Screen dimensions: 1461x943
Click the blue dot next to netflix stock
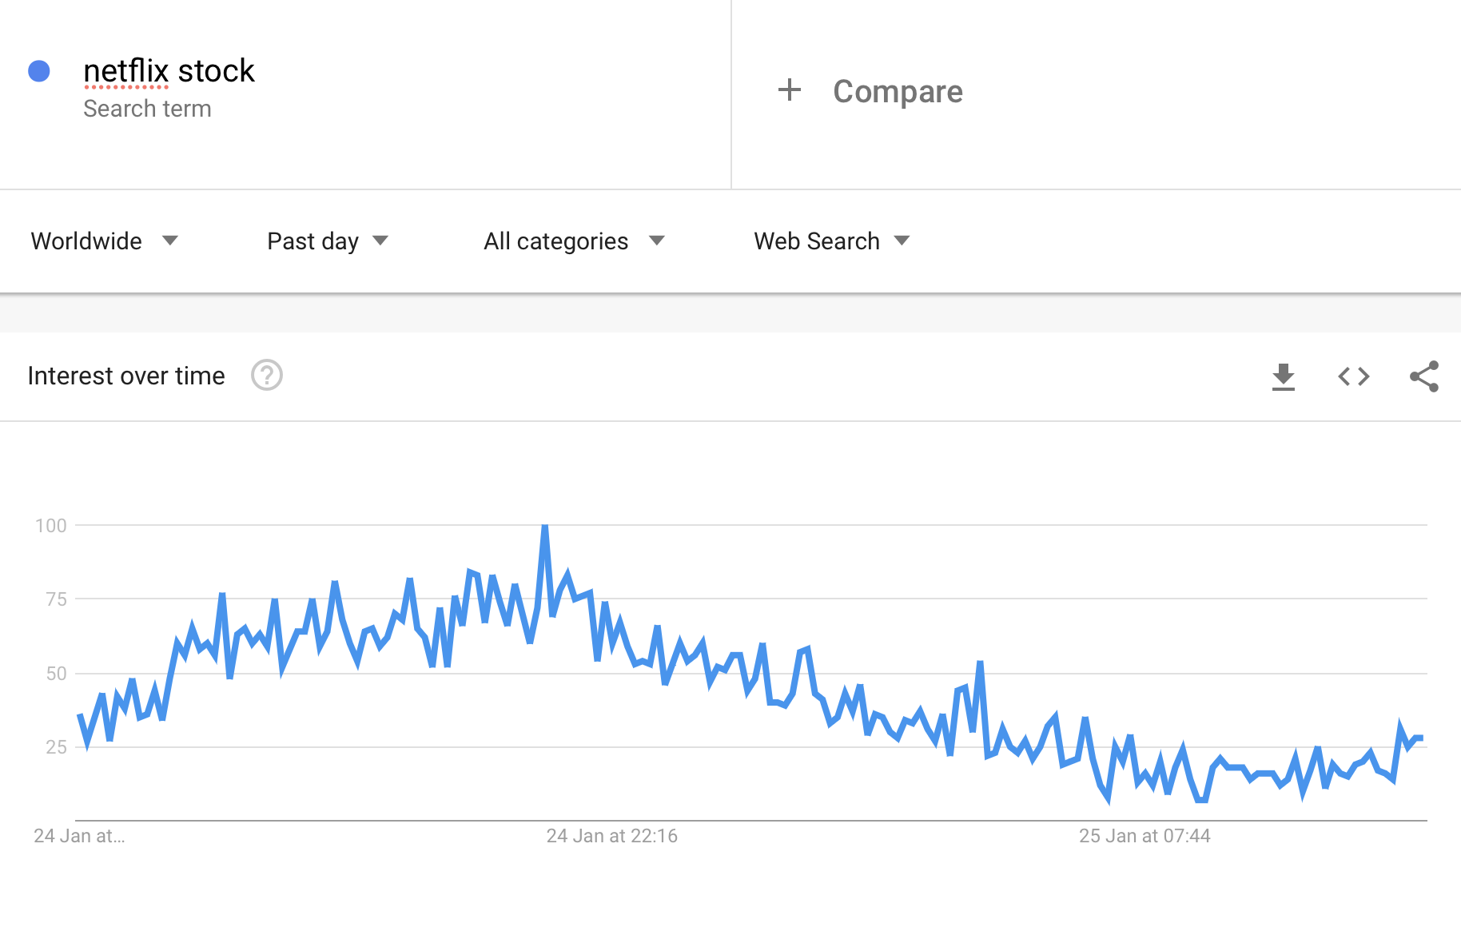click(x=39, y=71)
